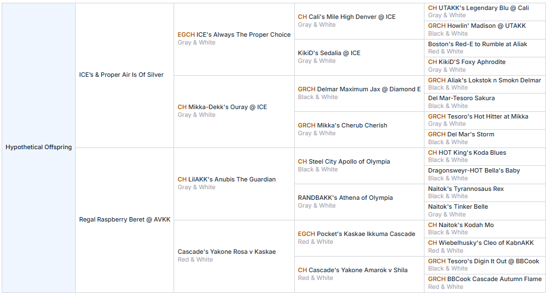Screen dimensions: 548x295
Task: Open KikiD's Sedalia @ ICE
Action: pos(329,53)
